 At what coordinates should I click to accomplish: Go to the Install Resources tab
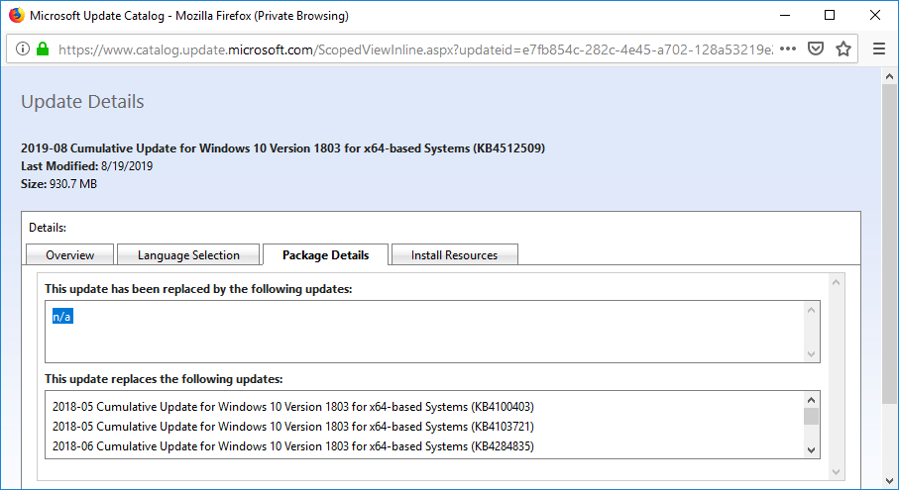454,255
